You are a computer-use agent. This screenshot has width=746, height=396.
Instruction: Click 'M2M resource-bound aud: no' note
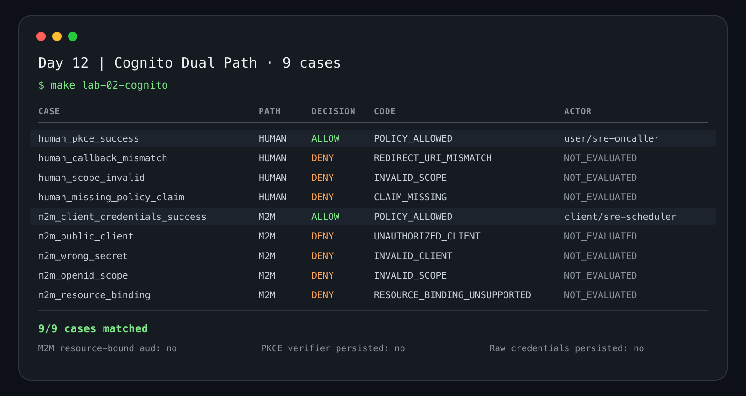point(107,348)
